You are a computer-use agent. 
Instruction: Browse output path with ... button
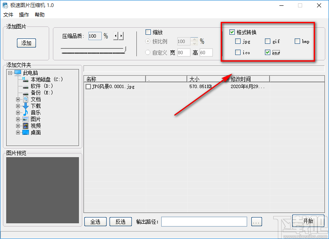(x=256, y=222)
